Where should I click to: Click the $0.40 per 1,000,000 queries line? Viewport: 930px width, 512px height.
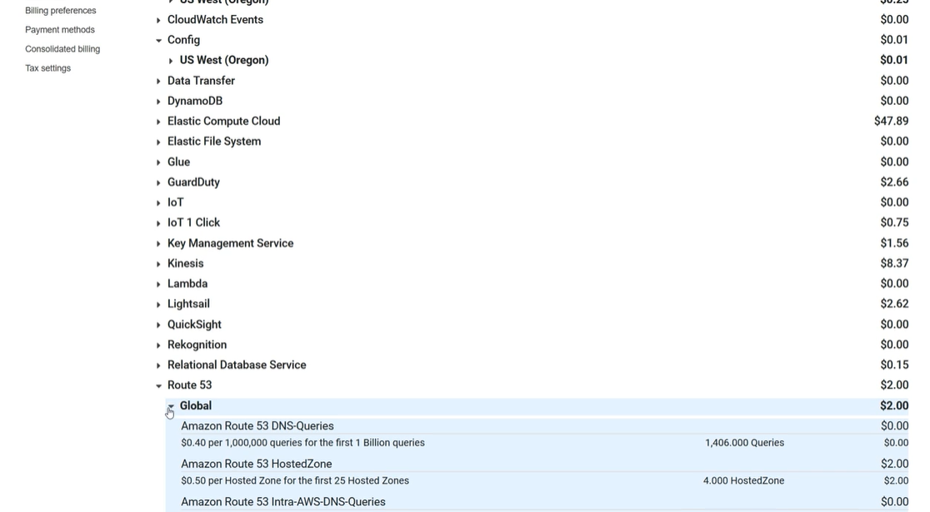(302, 443)
